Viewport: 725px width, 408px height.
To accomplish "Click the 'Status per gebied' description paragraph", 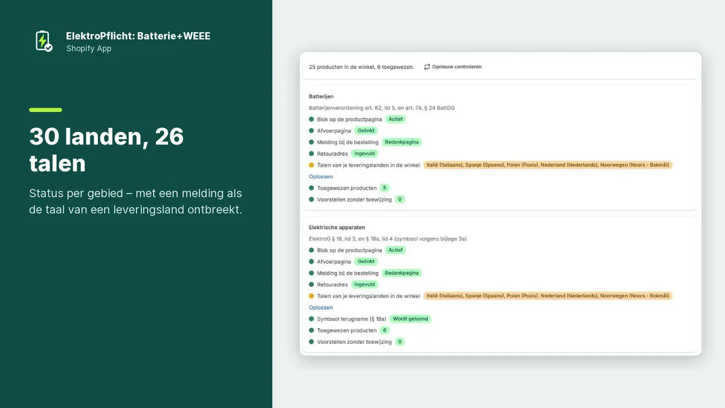I will click(136, 202).
